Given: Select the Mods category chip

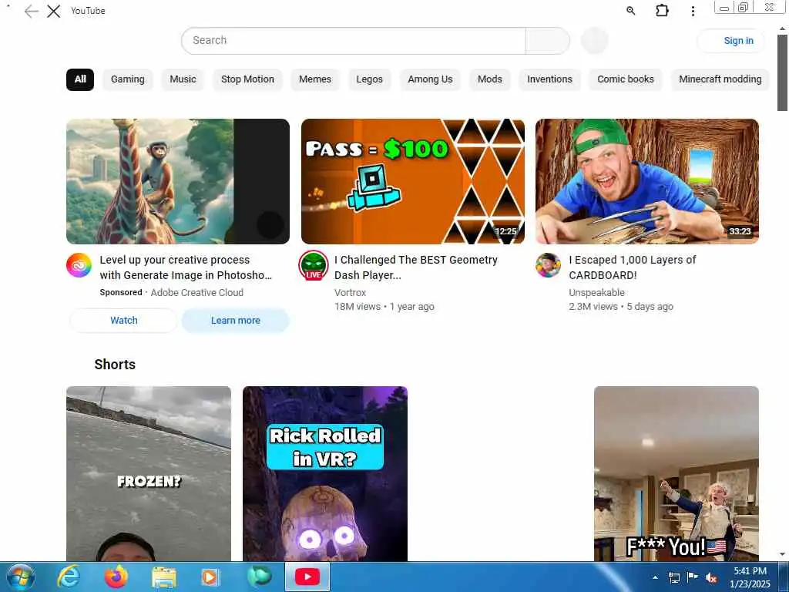Looking at the screenshot, I should pos(489,79).
